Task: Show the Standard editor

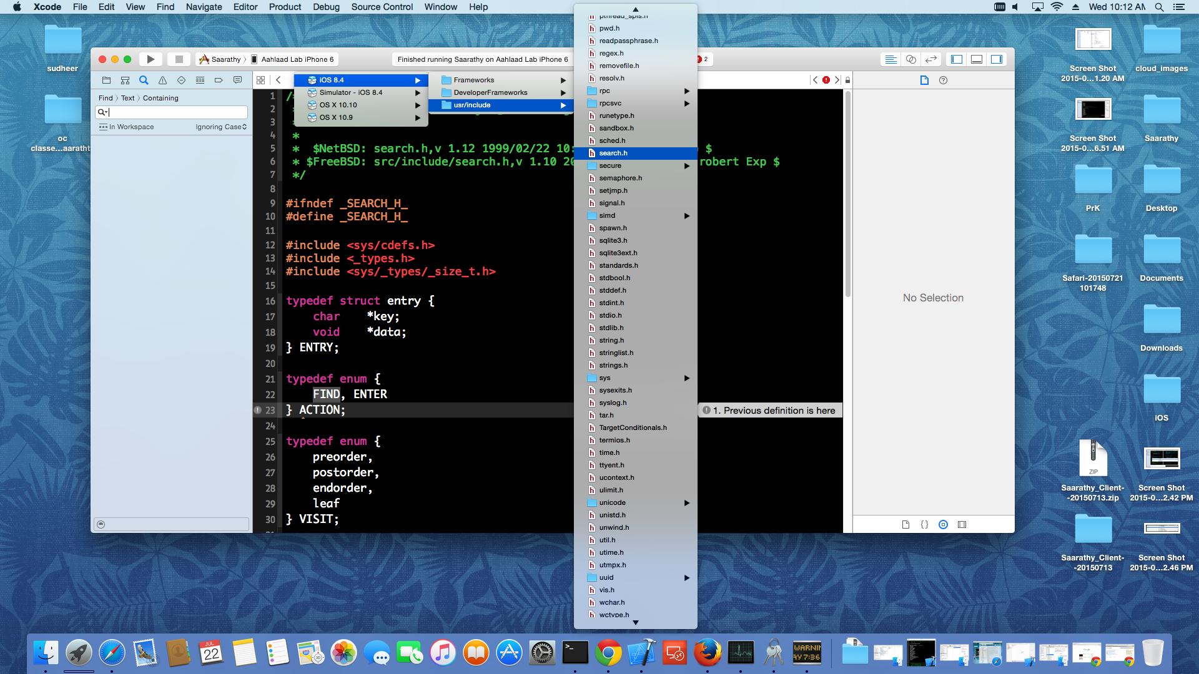Action: tap(891, 59)
